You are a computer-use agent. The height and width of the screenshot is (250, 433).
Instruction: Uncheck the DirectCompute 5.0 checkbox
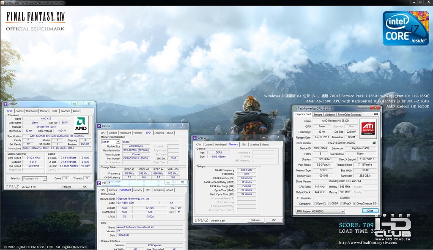click(x=354, y=204)
